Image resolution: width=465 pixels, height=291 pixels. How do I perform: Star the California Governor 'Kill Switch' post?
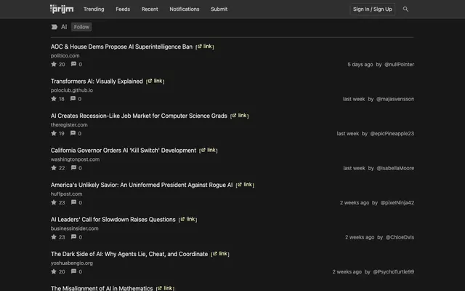pyautogui.click(x=54, y=168)
